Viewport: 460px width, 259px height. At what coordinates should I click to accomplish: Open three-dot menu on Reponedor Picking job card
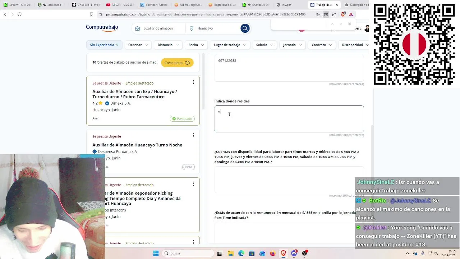click(x=193, y=184)
